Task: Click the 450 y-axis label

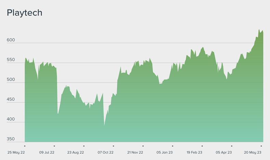Action: point(11,99)
